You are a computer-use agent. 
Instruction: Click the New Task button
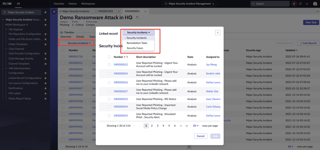coord(311,22)
